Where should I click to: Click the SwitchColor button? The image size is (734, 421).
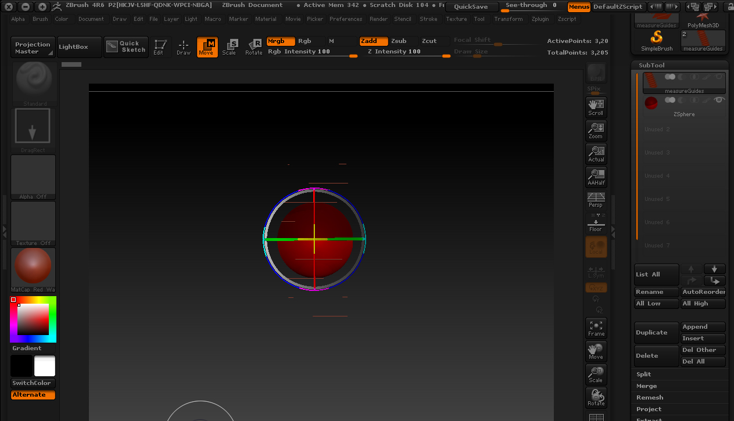click(33, 383)
